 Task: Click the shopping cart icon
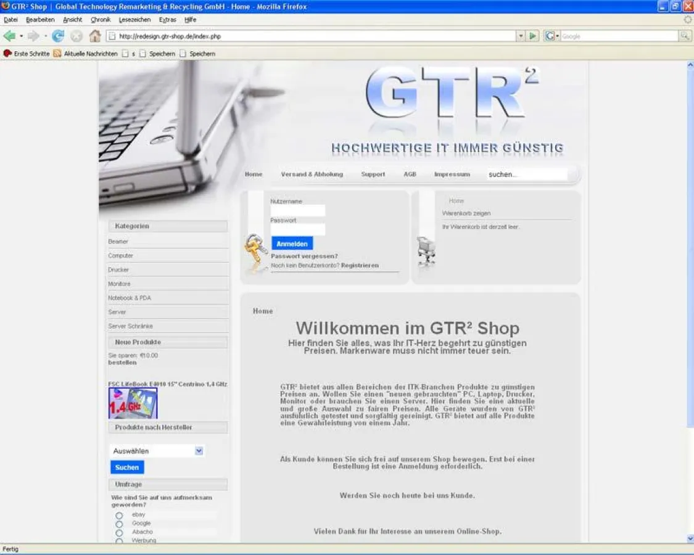pos(426,250)
